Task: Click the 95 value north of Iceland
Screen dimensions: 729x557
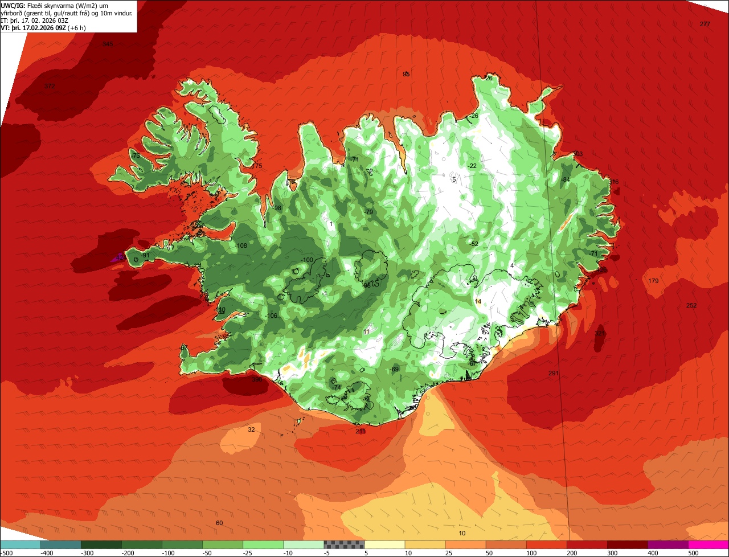Action: tap(406, 74)
